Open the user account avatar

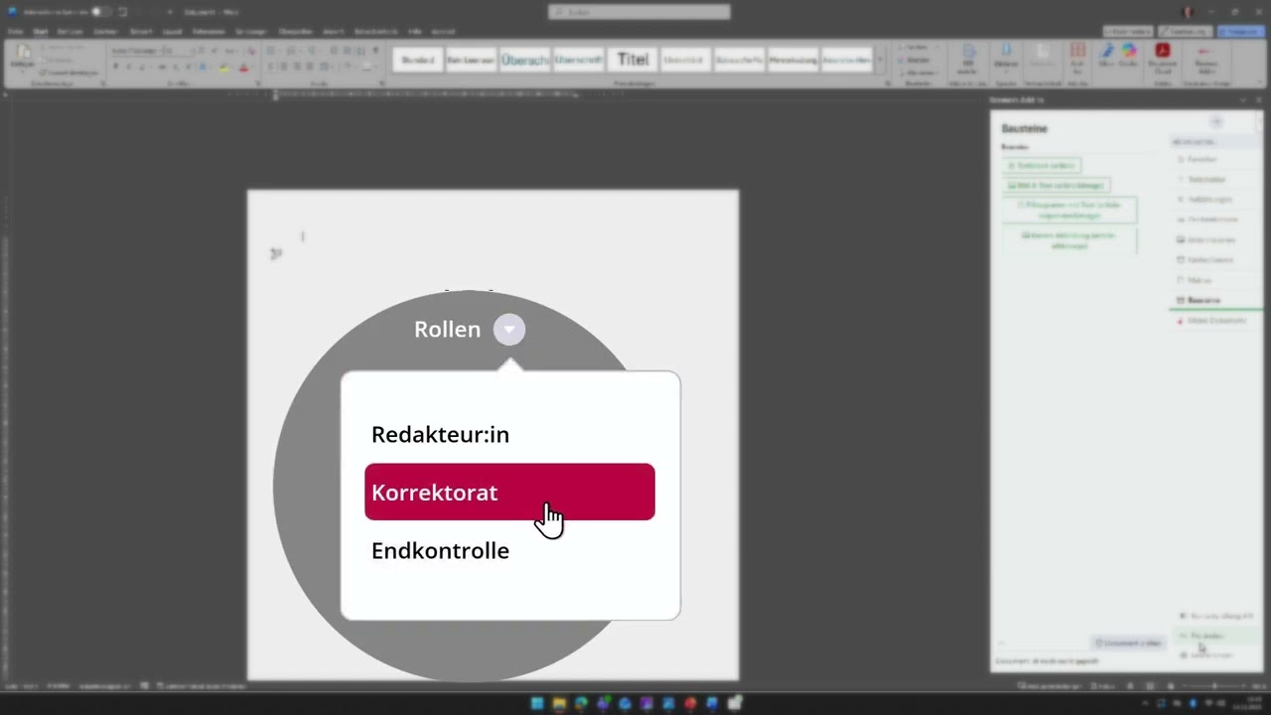(1188, 12)
